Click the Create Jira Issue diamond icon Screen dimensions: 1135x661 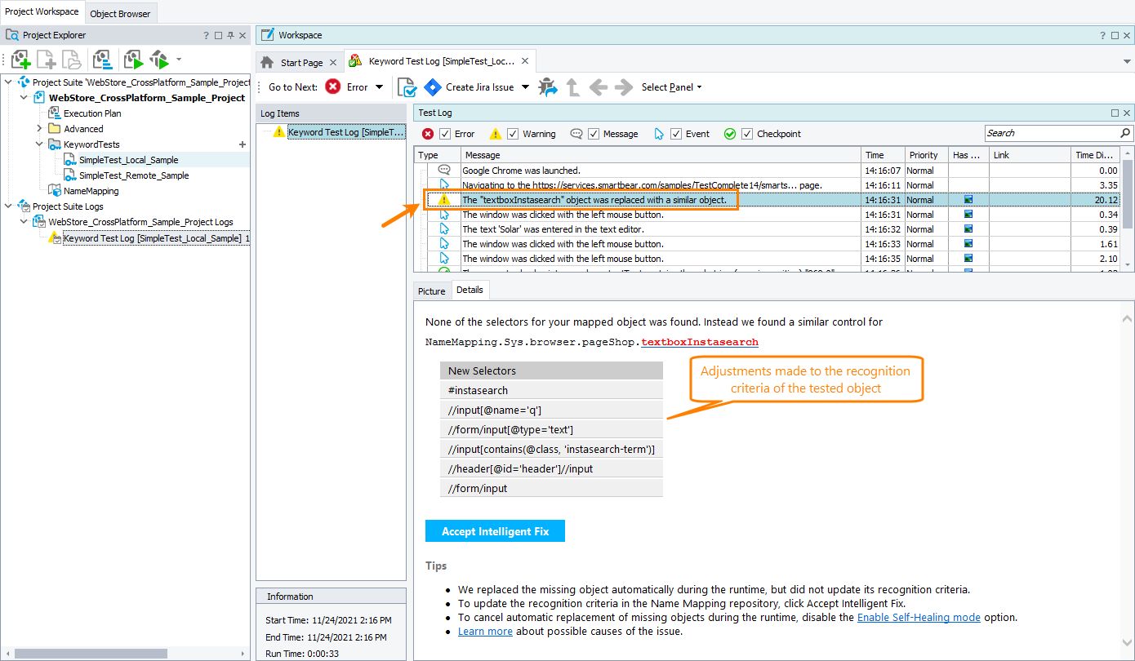[433, 87]
